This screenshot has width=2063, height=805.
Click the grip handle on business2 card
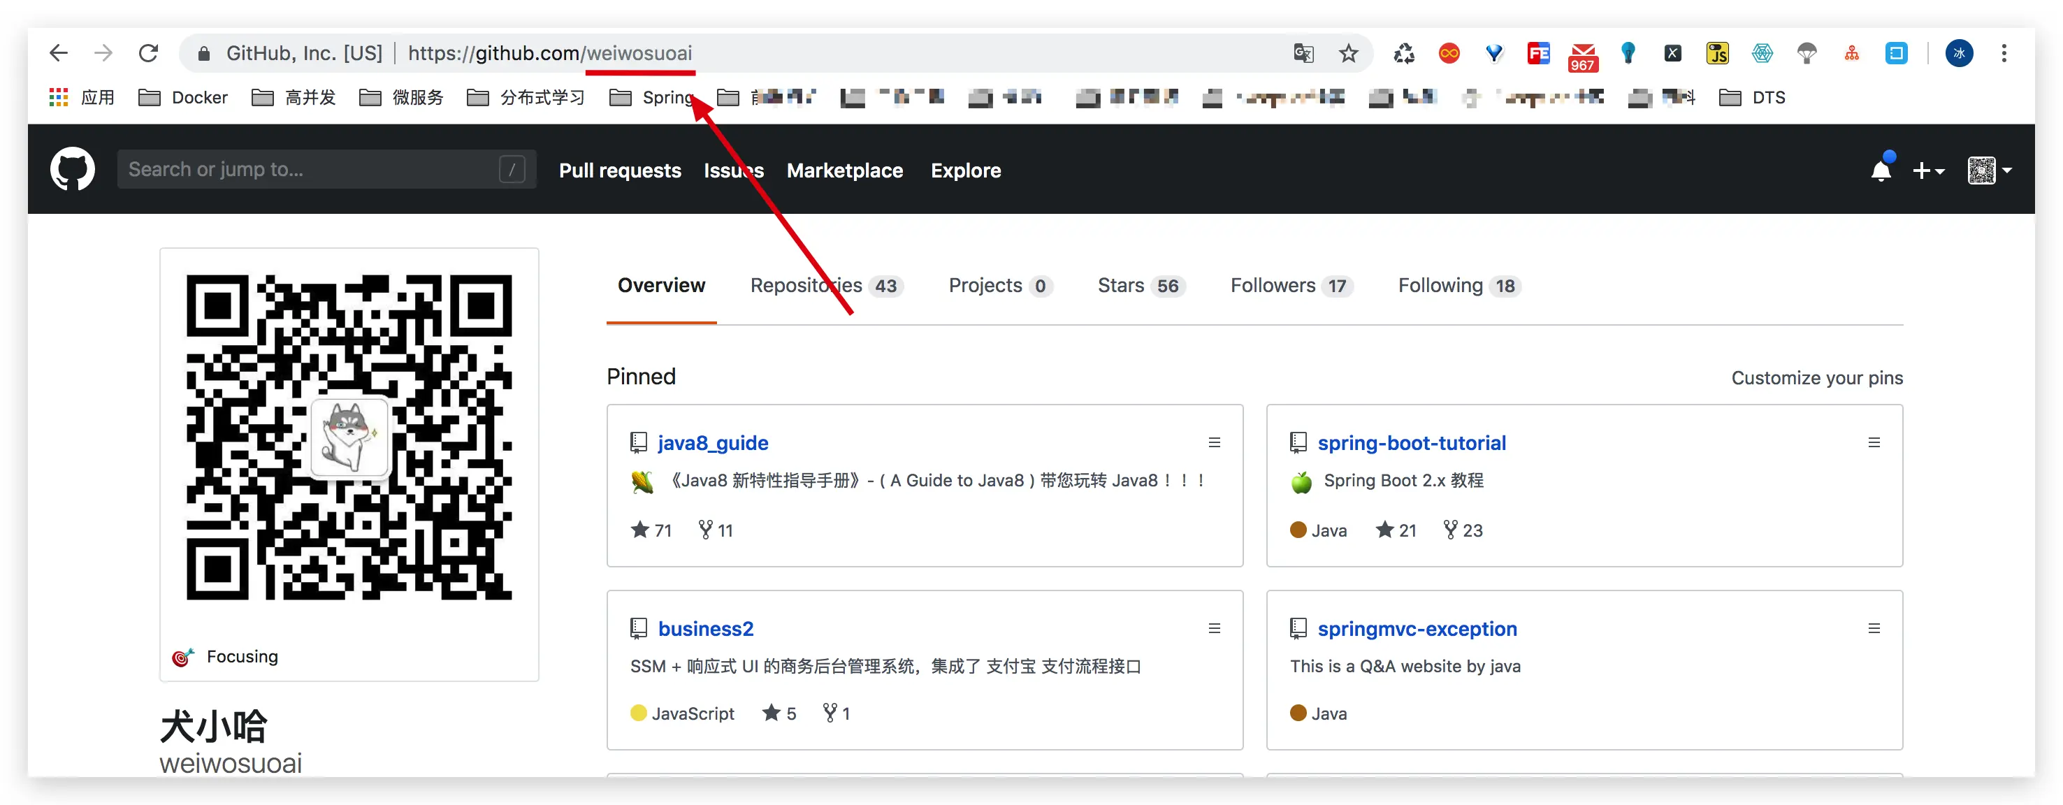point(1215,628)
